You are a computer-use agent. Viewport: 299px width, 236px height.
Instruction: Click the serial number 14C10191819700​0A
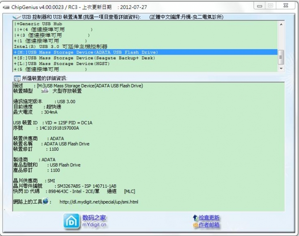(x=59, y=128)
